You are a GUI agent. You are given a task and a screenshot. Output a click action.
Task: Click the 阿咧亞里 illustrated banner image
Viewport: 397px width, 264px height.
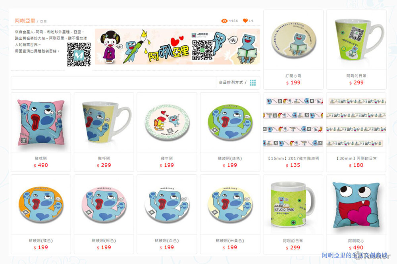(x=177, y=47)
